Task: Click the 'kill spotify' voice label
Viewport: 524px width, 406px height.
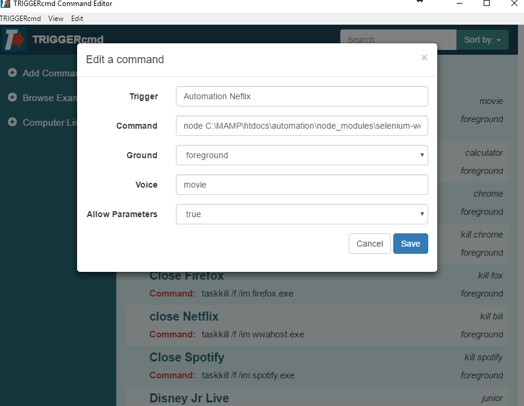Action: click(x=484, y=357)
